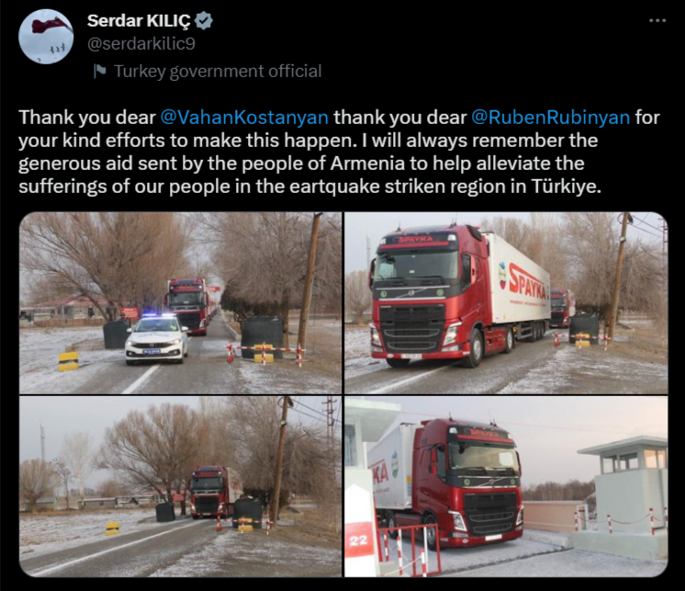
Task: Click the verified badge next to Serdar KILIÇ
Action: click(203, 21)
